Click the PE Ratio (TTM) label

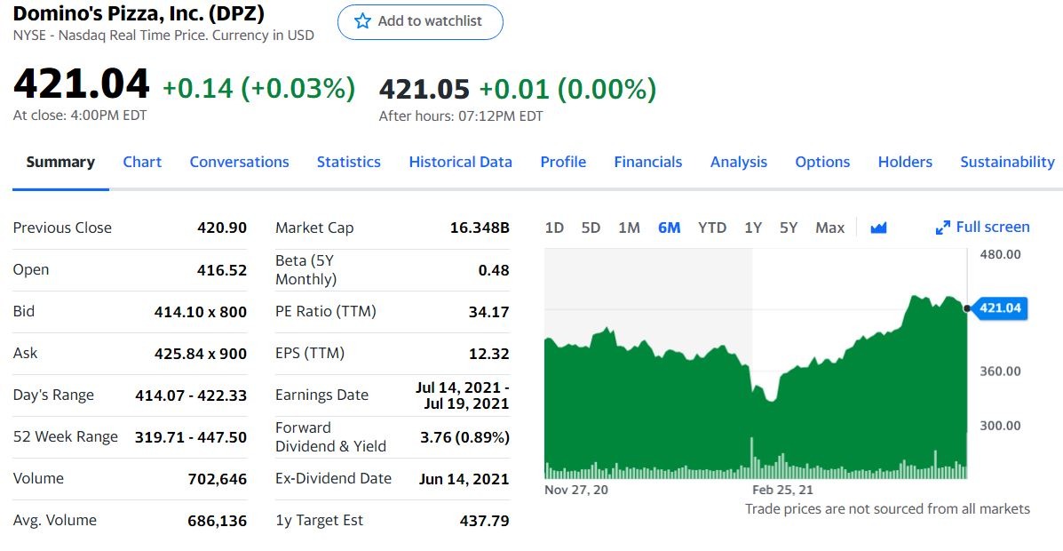coord(325,311)
